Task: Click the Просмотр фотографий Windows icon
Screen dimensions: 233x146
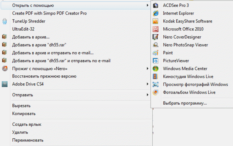Action: (155, 85)
